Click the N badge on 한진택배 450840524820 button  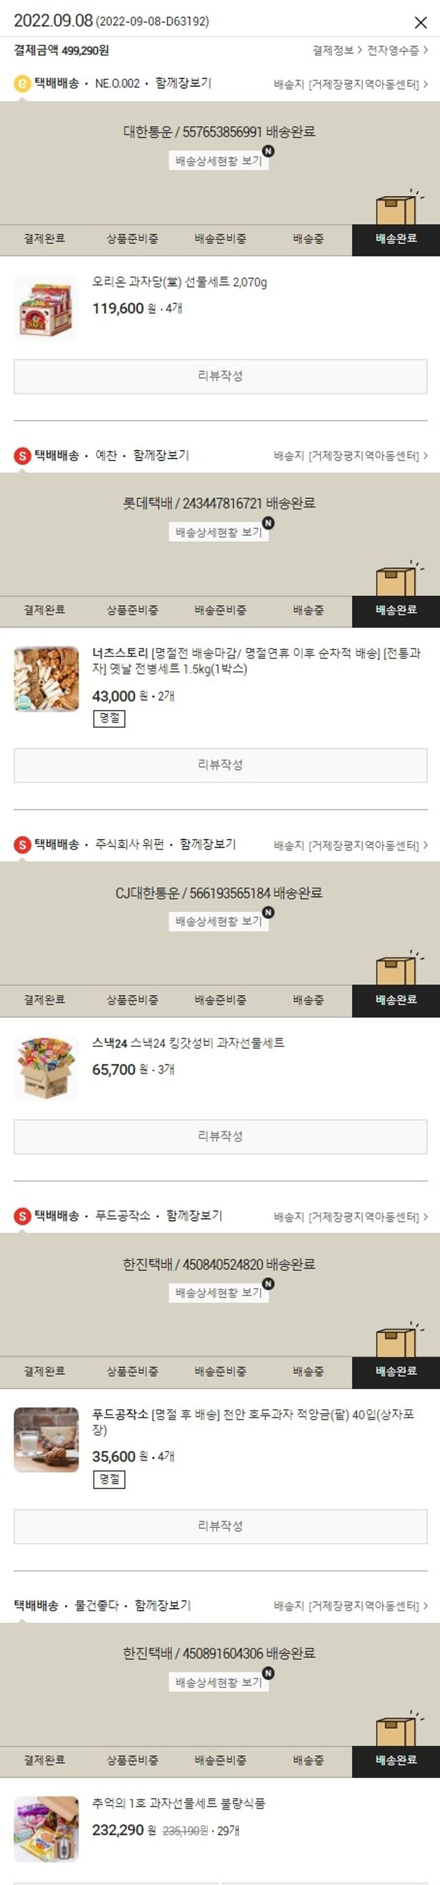click(268, 1283)
